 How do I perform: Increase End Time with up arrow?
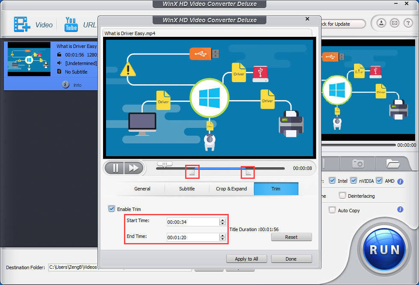tap(222, 235)
